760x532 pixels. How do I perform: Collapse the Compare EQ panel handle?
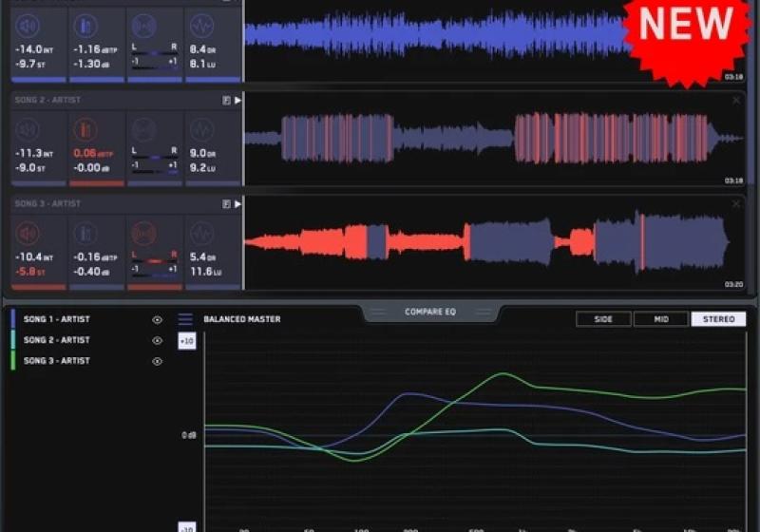click(x=430, y=312)
